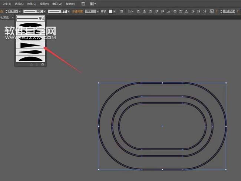Click the opacity 100% input field

coord(90,11)
